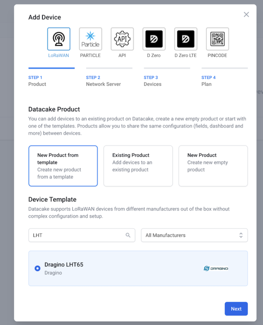Choose the Particle device type icon

(90, 39)
